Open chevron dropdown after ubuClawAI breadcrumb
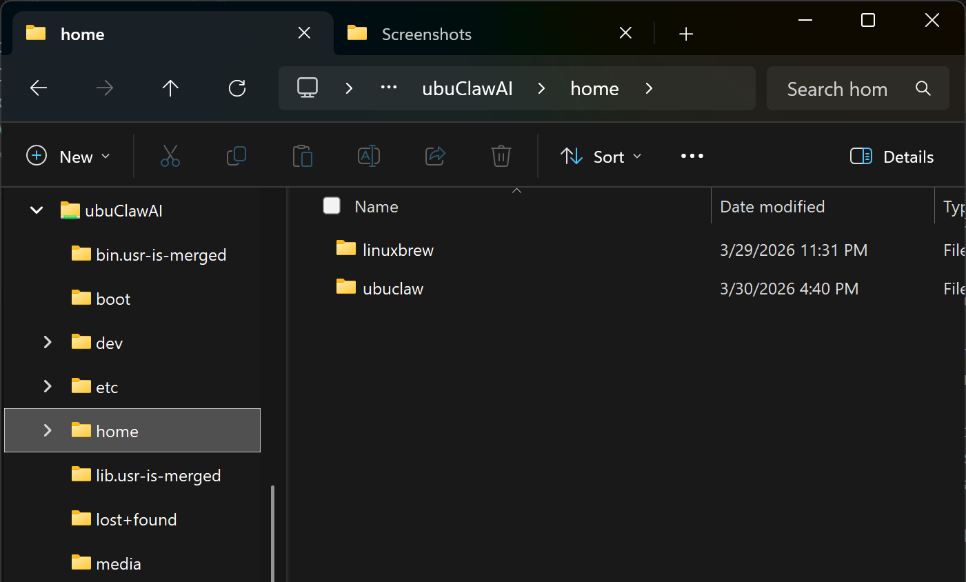 (541, 88)
